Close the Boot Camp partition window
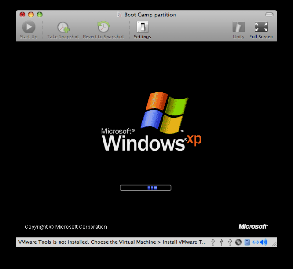293x269 pixels. pyautogui.click(x=22, y=15)
